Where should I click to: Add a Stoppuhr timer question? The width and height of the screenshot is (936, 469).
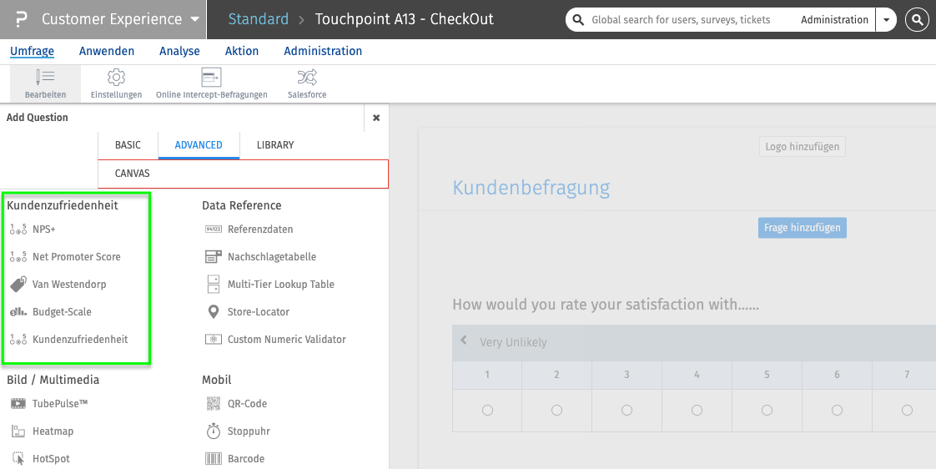point(249,431)
